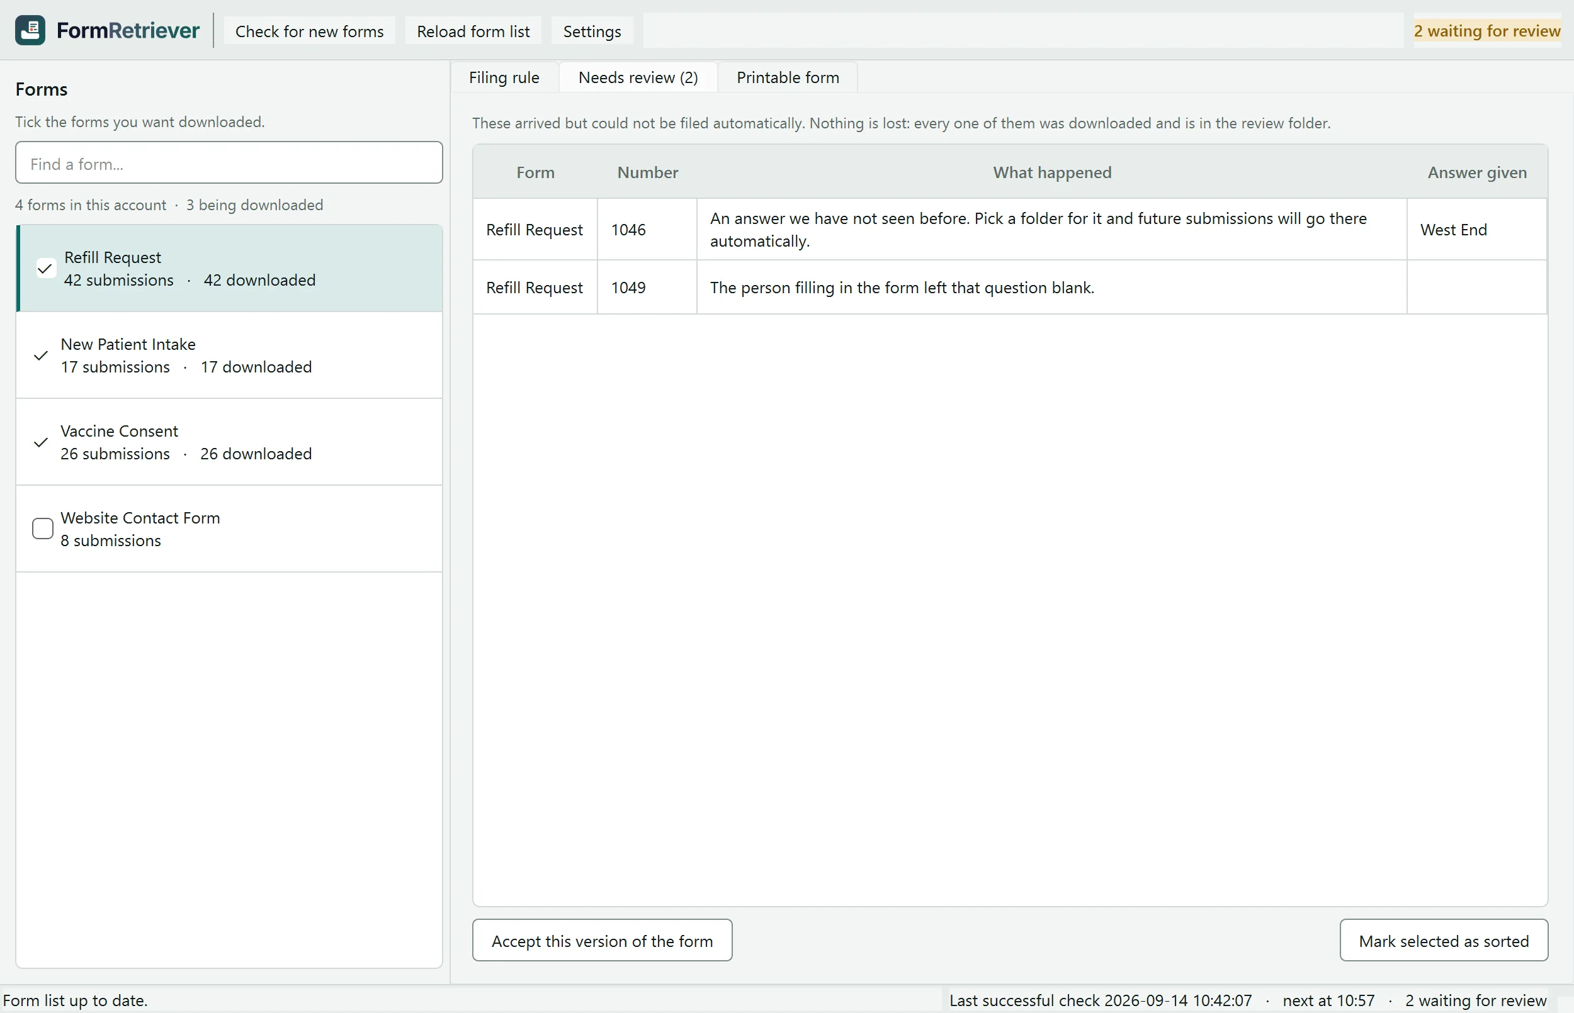
Task: Check for new forms
Action: pyautogui.click(x=309, y=31)
